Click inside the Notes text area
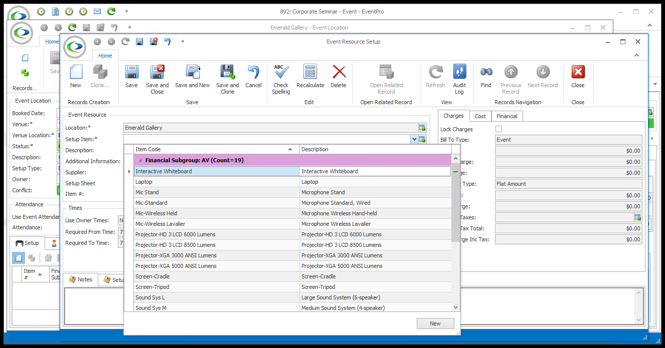The width and height of the screenshot is (665, 348). (353, 305)
